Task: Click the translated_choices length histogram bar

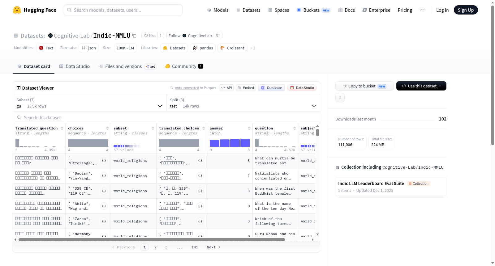Action: [x=179, y=142]
